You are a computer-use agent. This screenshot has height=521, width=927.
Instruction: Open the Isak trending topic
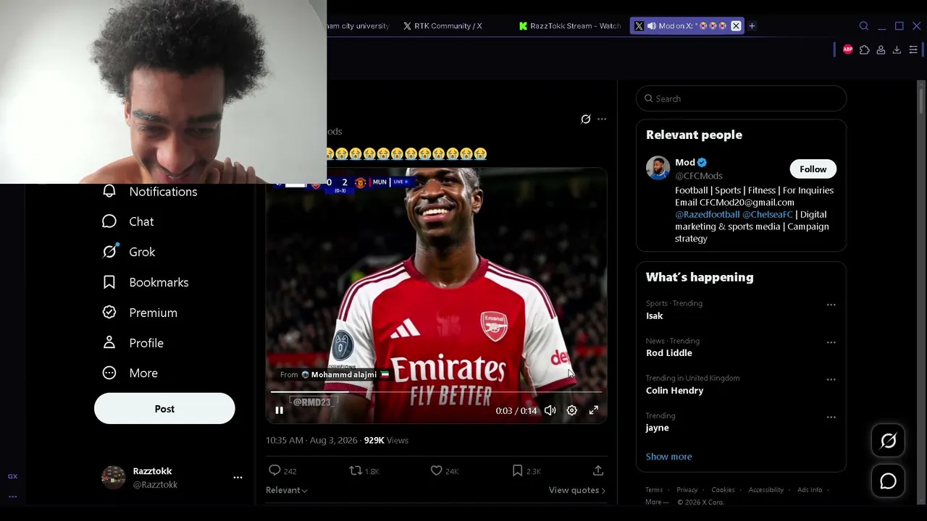click(655, 315)
